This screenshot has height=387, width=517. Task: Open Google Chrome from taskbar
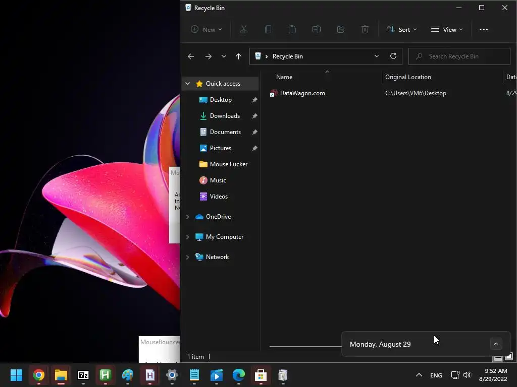tap(38, 375)
